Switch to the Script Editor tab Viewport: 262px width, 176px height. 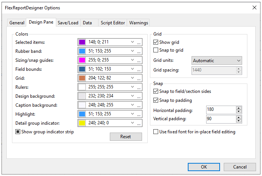[x=112, y=23]
